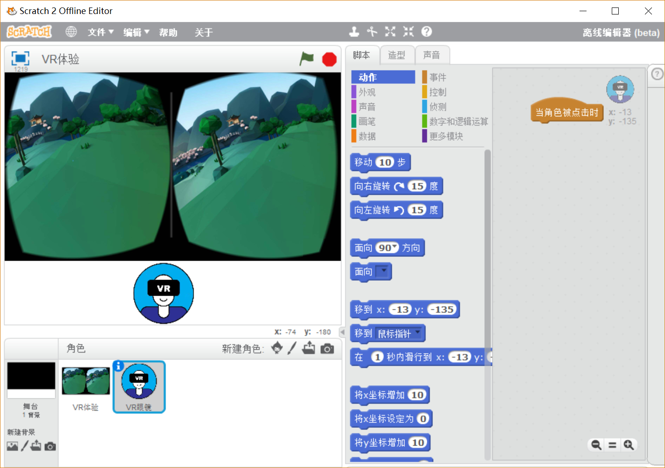Click the project title VR体验 field
Image resolution: width=665 pixels, height=468 pixels.
[x=61, y=59]
